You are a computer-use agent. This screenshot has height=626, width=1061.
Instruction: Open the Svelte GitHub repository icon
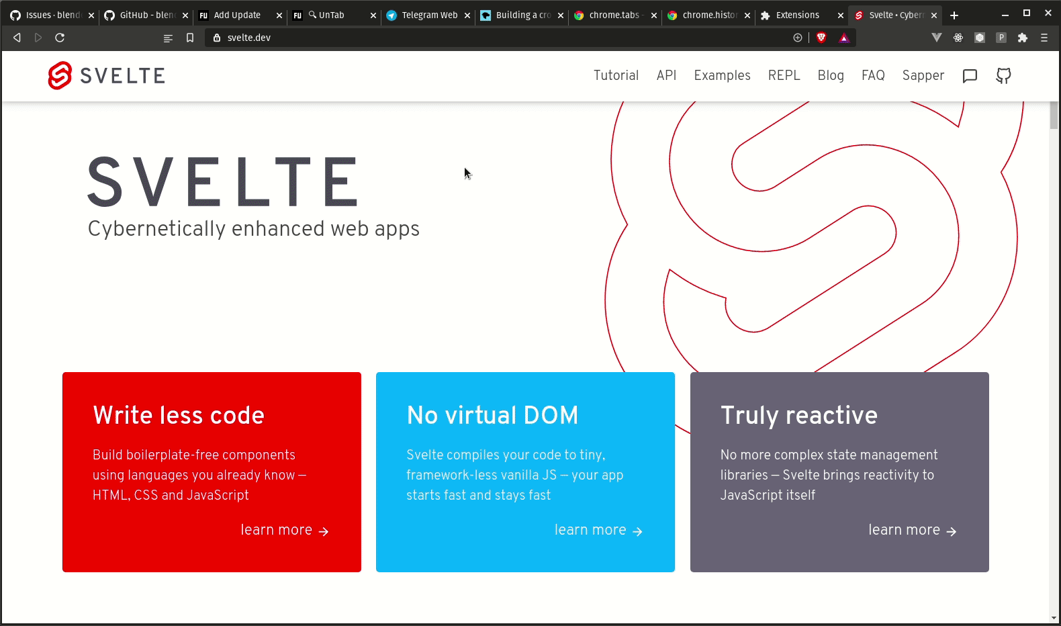coord(1003,76)
